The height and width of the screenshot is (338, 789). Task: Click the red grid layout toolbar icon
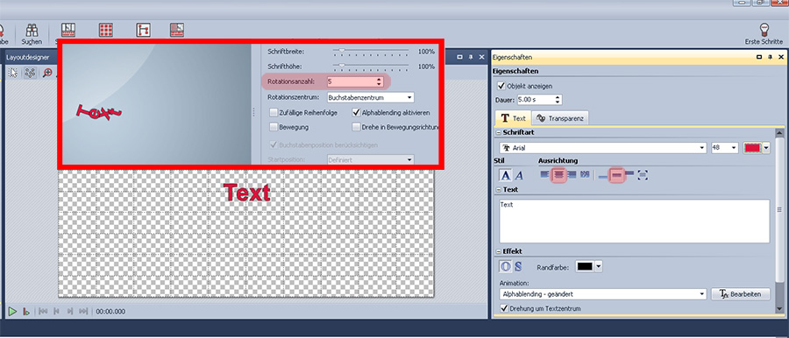click(x=106, y=30)
